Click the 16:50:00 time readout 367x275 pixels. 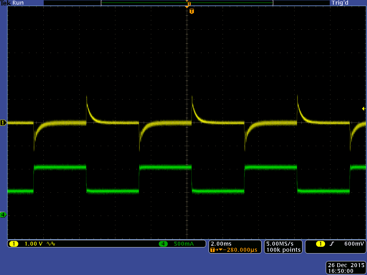pyautogui.click(x=340, y=271)
